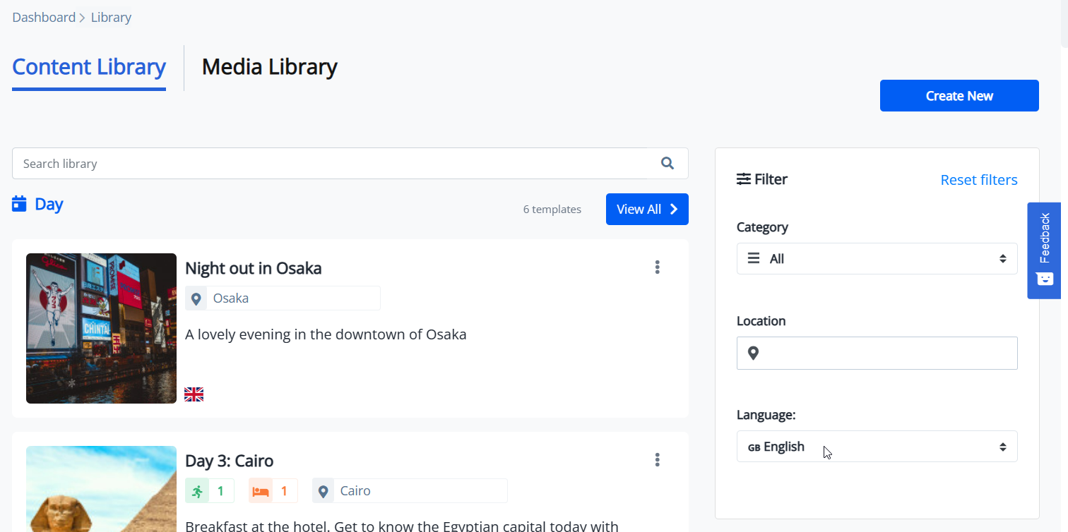Open the Language dropdown showing English
The image size is (1068, 532).
pos(877,447)
